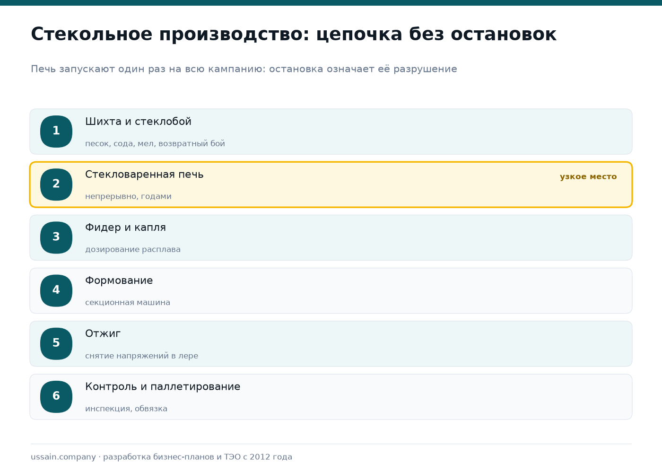Click the step 3 badge beside Фидер и капля
Screen dimensions: 662x473
(56, 237)
